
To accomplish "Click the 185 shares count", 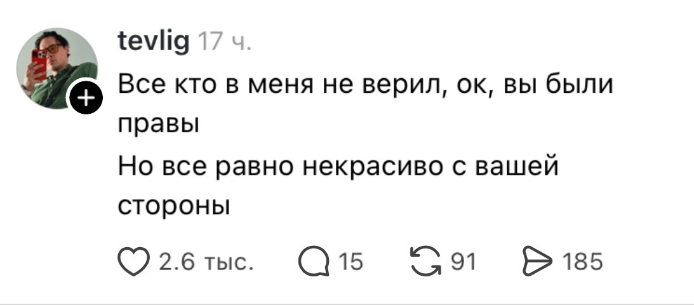I will [x=582, y=262].
